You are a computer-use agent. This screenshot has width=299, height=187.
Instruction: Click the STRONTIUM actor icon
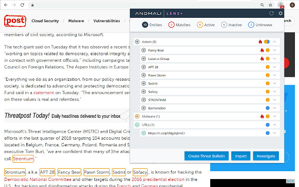point(143,100)
